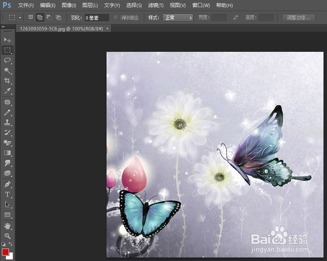Viewport: 327px width, 261px height.
Task: Select the Gradient tool
Action: tap(7, 153)
